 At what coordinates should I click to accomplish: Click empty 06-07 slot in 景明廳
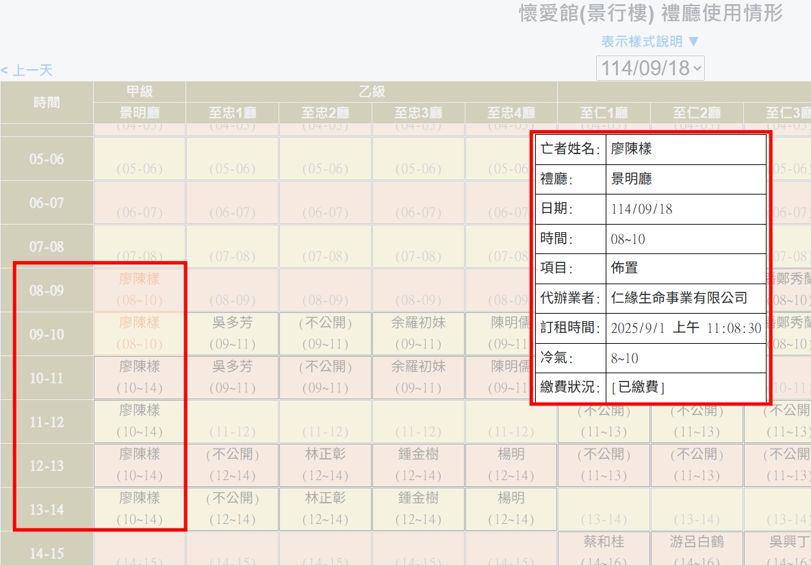(140, 203)
